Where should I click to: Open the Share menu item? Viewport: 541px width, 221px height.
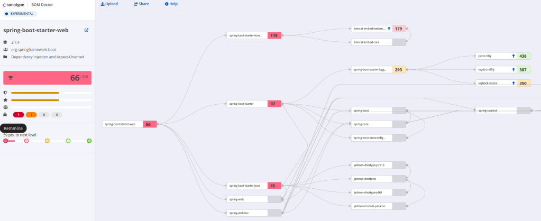coord(141,4)
